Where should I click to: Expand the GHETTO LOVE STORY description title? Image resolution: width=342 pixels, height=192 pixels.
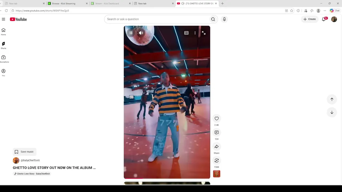coord(54,168)
